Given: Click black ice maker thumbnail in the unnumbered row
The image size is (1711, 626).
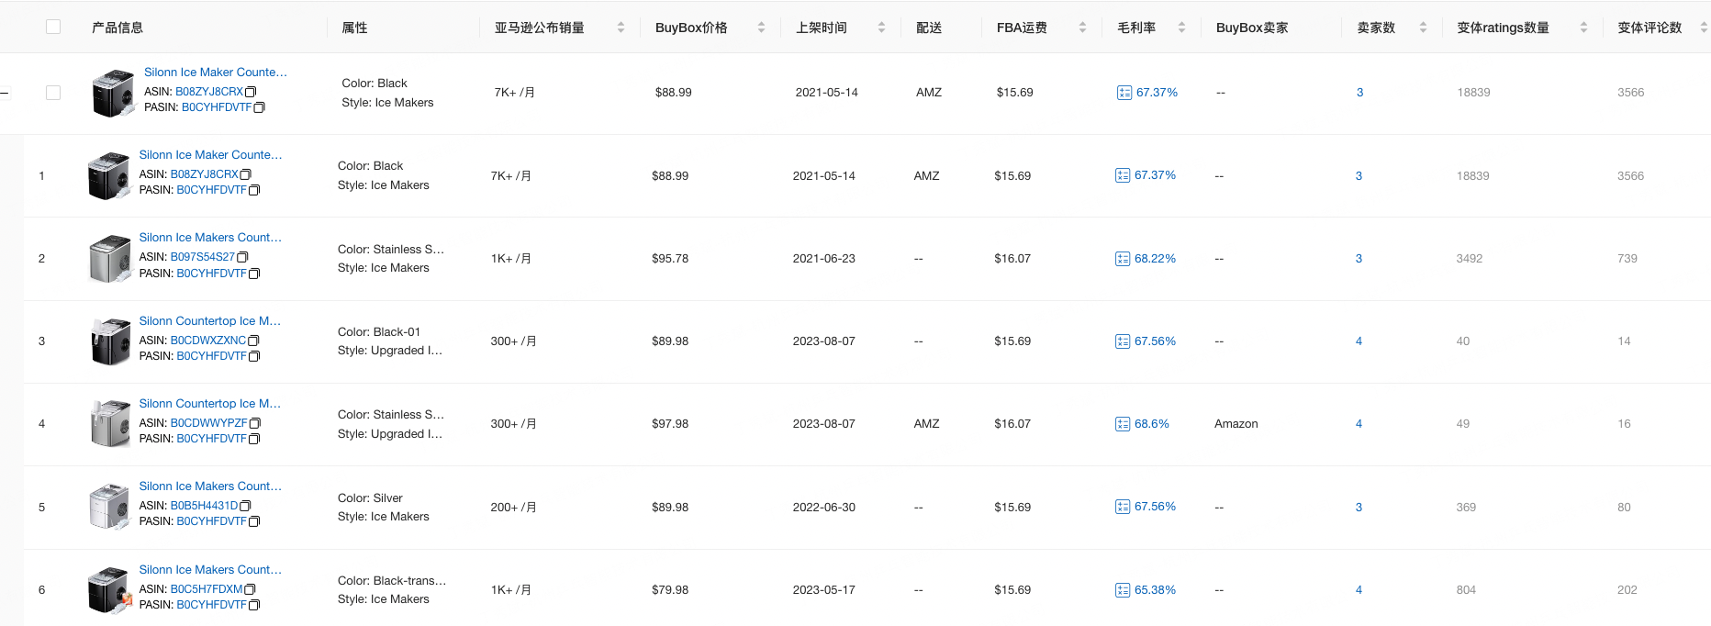Looking at the screenshot, I should pos(113,93).
